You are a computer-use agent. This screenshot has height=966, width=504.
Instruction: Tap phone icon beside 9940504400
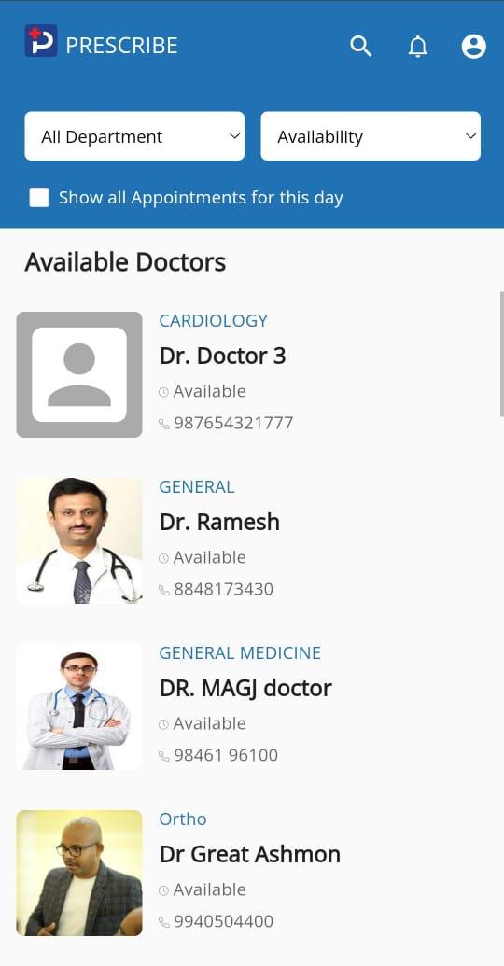(x=164, y=922)
